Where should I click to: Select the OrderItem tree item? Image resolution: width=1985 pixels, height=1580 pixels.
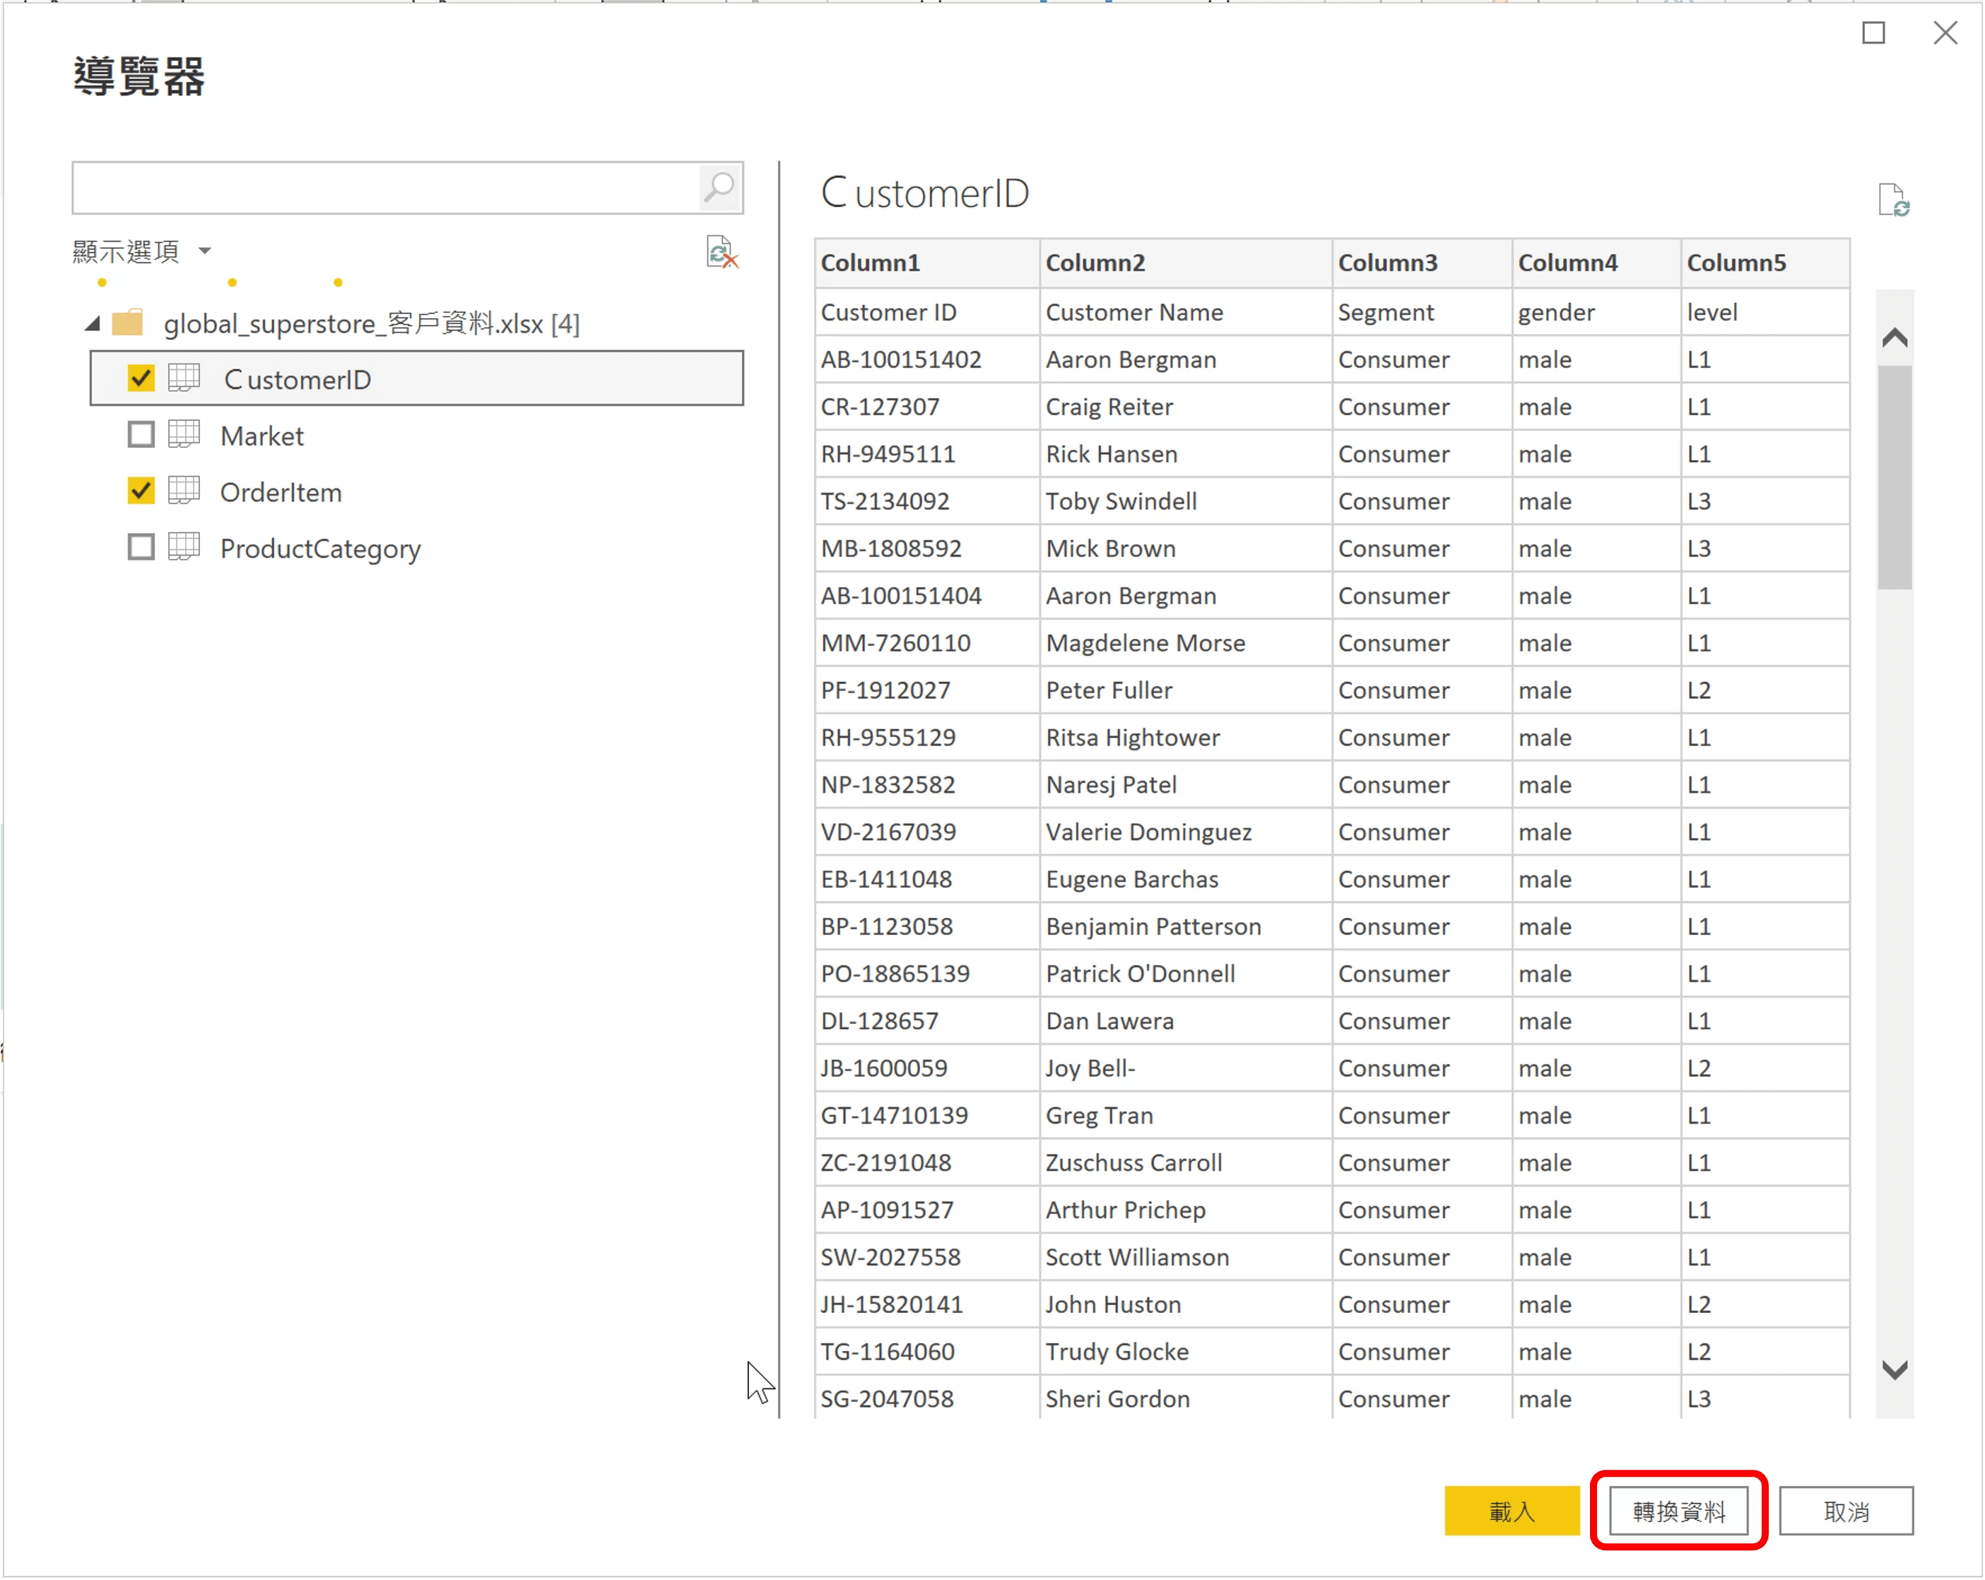click(281, 493)
